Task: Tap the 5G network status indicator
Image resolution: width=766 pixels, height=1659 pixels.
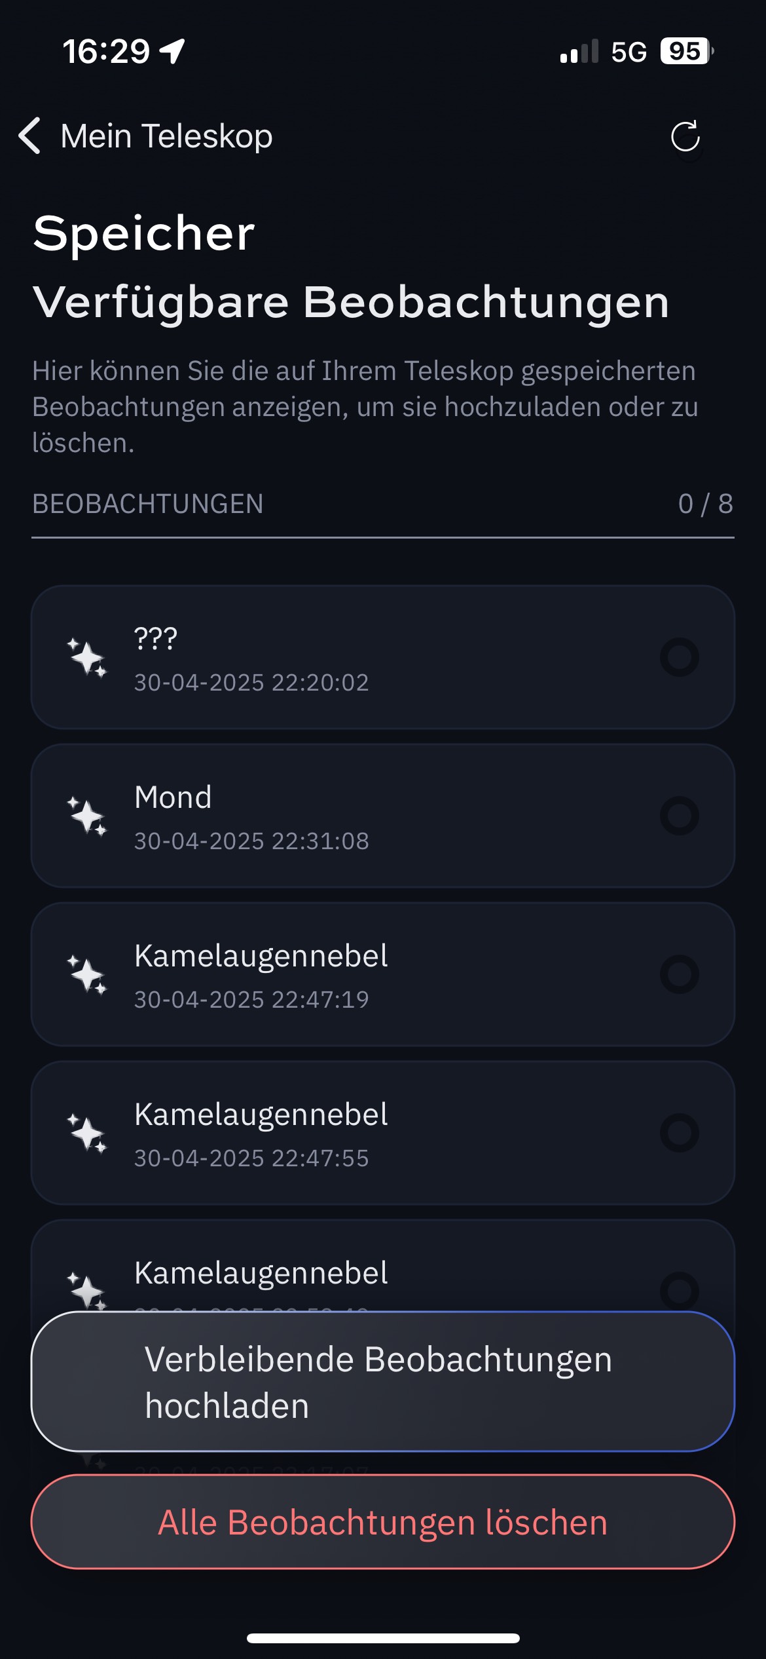Action: pyautogui.click(x=629, y=52)
